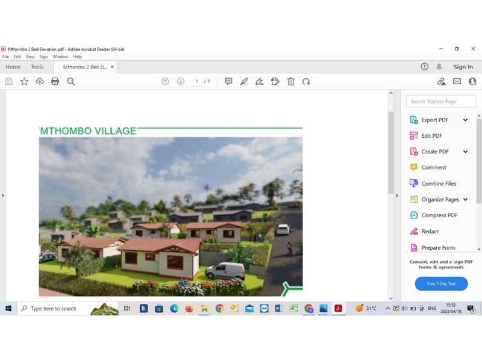Rotate the page using toolbar icon

[306, 81]
